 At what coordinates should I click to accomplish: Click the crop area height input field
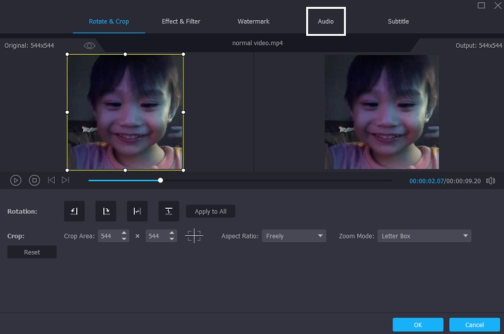tap(157, 236)
